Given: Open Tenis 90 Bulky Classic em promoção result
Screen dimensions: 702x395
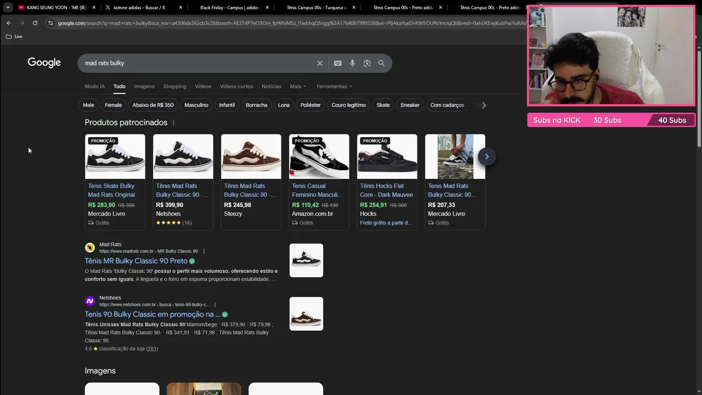Looking at the screenshot, I should click(152, 314).
